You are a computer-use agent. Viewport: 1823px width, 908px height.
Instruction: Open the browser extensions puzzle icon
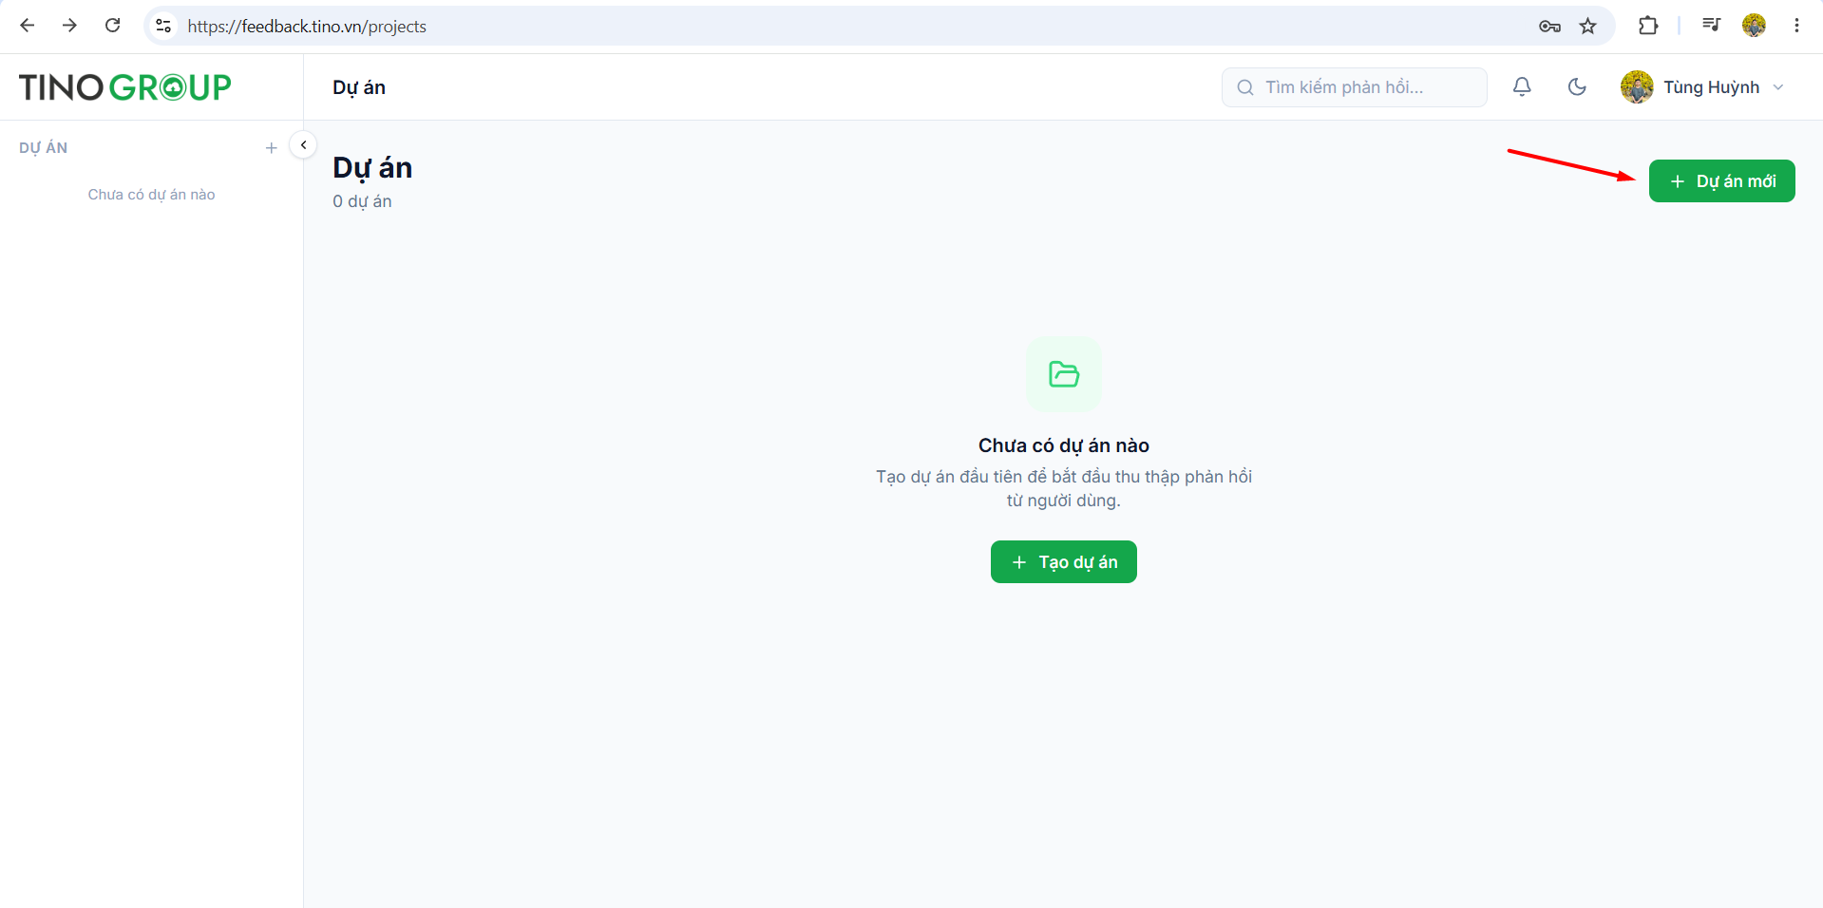coord(1648,26)
